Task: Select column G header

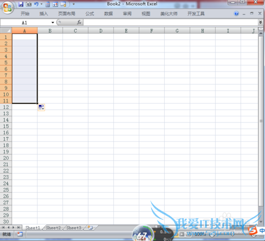Action: coord(177,31)
